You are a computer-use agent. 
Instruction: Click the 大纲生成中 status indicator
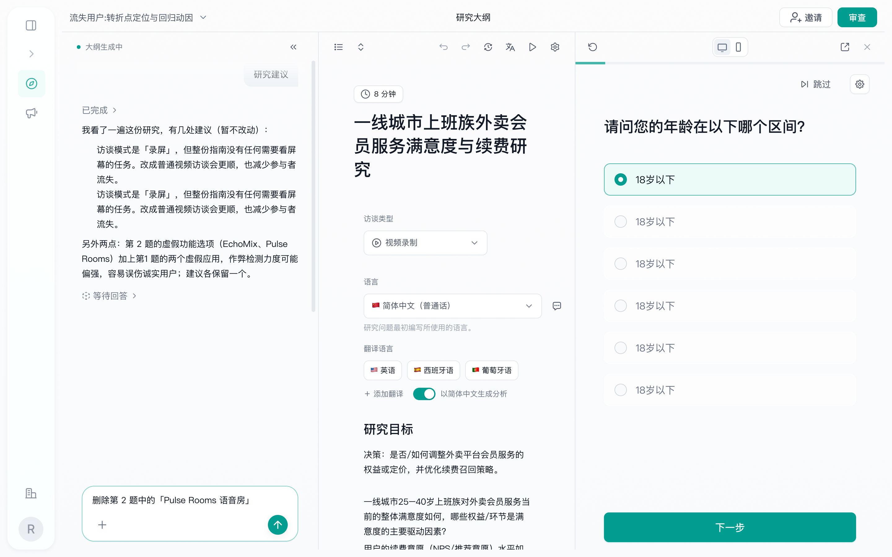[99, 47]
